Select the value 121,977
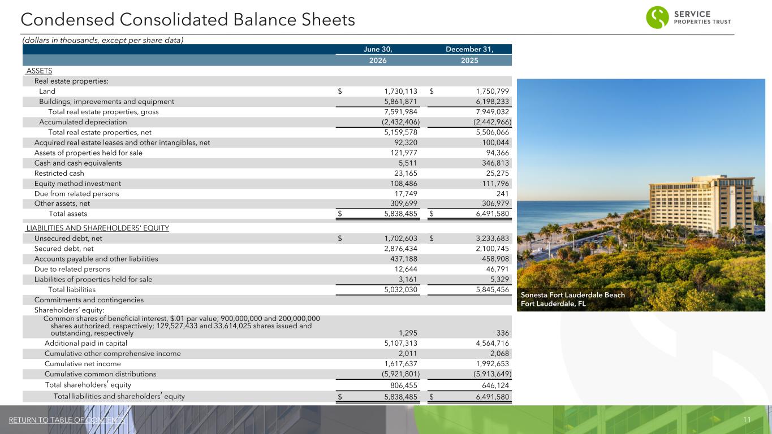The width and height of the screenshot is (772, 434). click(404, 153)
